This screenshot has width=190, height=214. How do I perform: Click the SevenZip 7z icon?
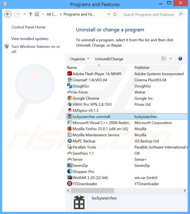[70, 165]
